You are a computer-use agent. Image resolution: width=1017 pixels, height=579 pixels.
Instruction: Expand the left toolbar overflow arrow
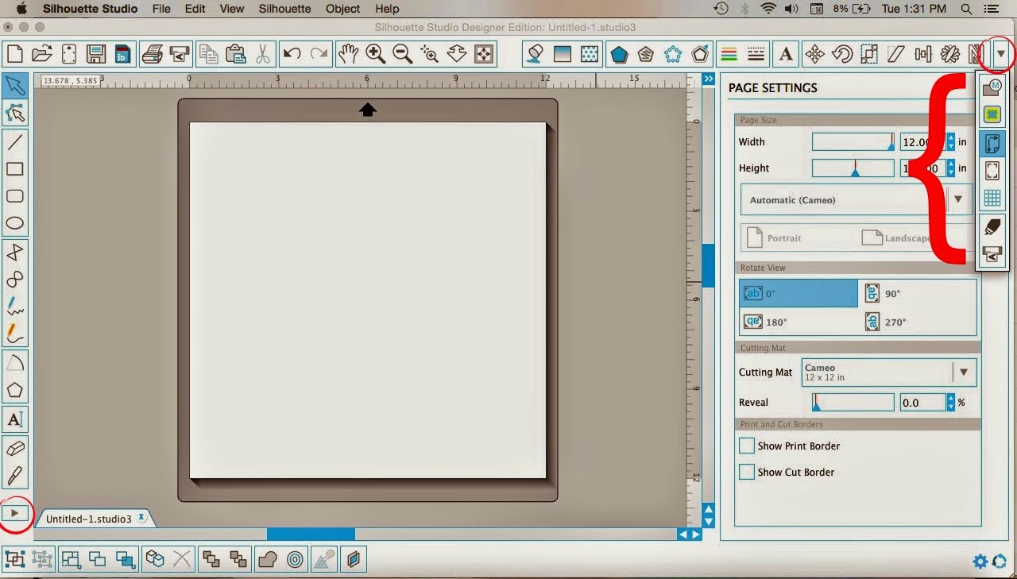(15, 513)
